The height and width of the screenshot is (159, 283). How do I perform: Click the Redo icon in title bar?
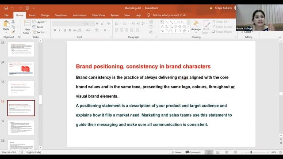(x=21, y=8)
